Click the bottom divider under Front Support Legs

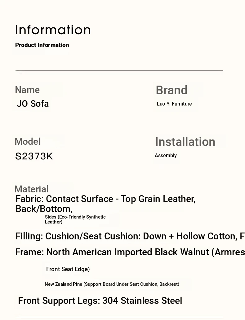(x=119, y=317)
